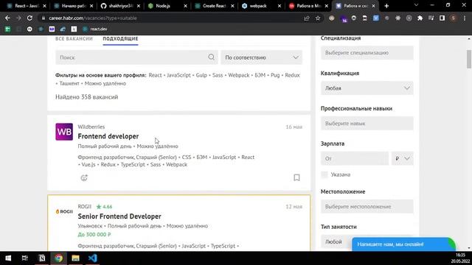
Task: Open the Senior Frontend Developer vacancy title
Action: (119, 216)
